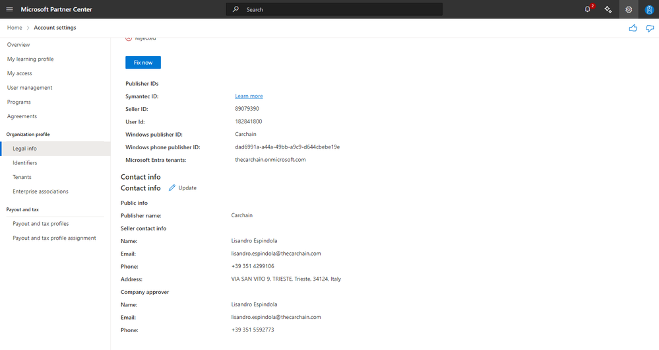
Task: Click User Id value 182841800
Action: [x=249, y=121]
